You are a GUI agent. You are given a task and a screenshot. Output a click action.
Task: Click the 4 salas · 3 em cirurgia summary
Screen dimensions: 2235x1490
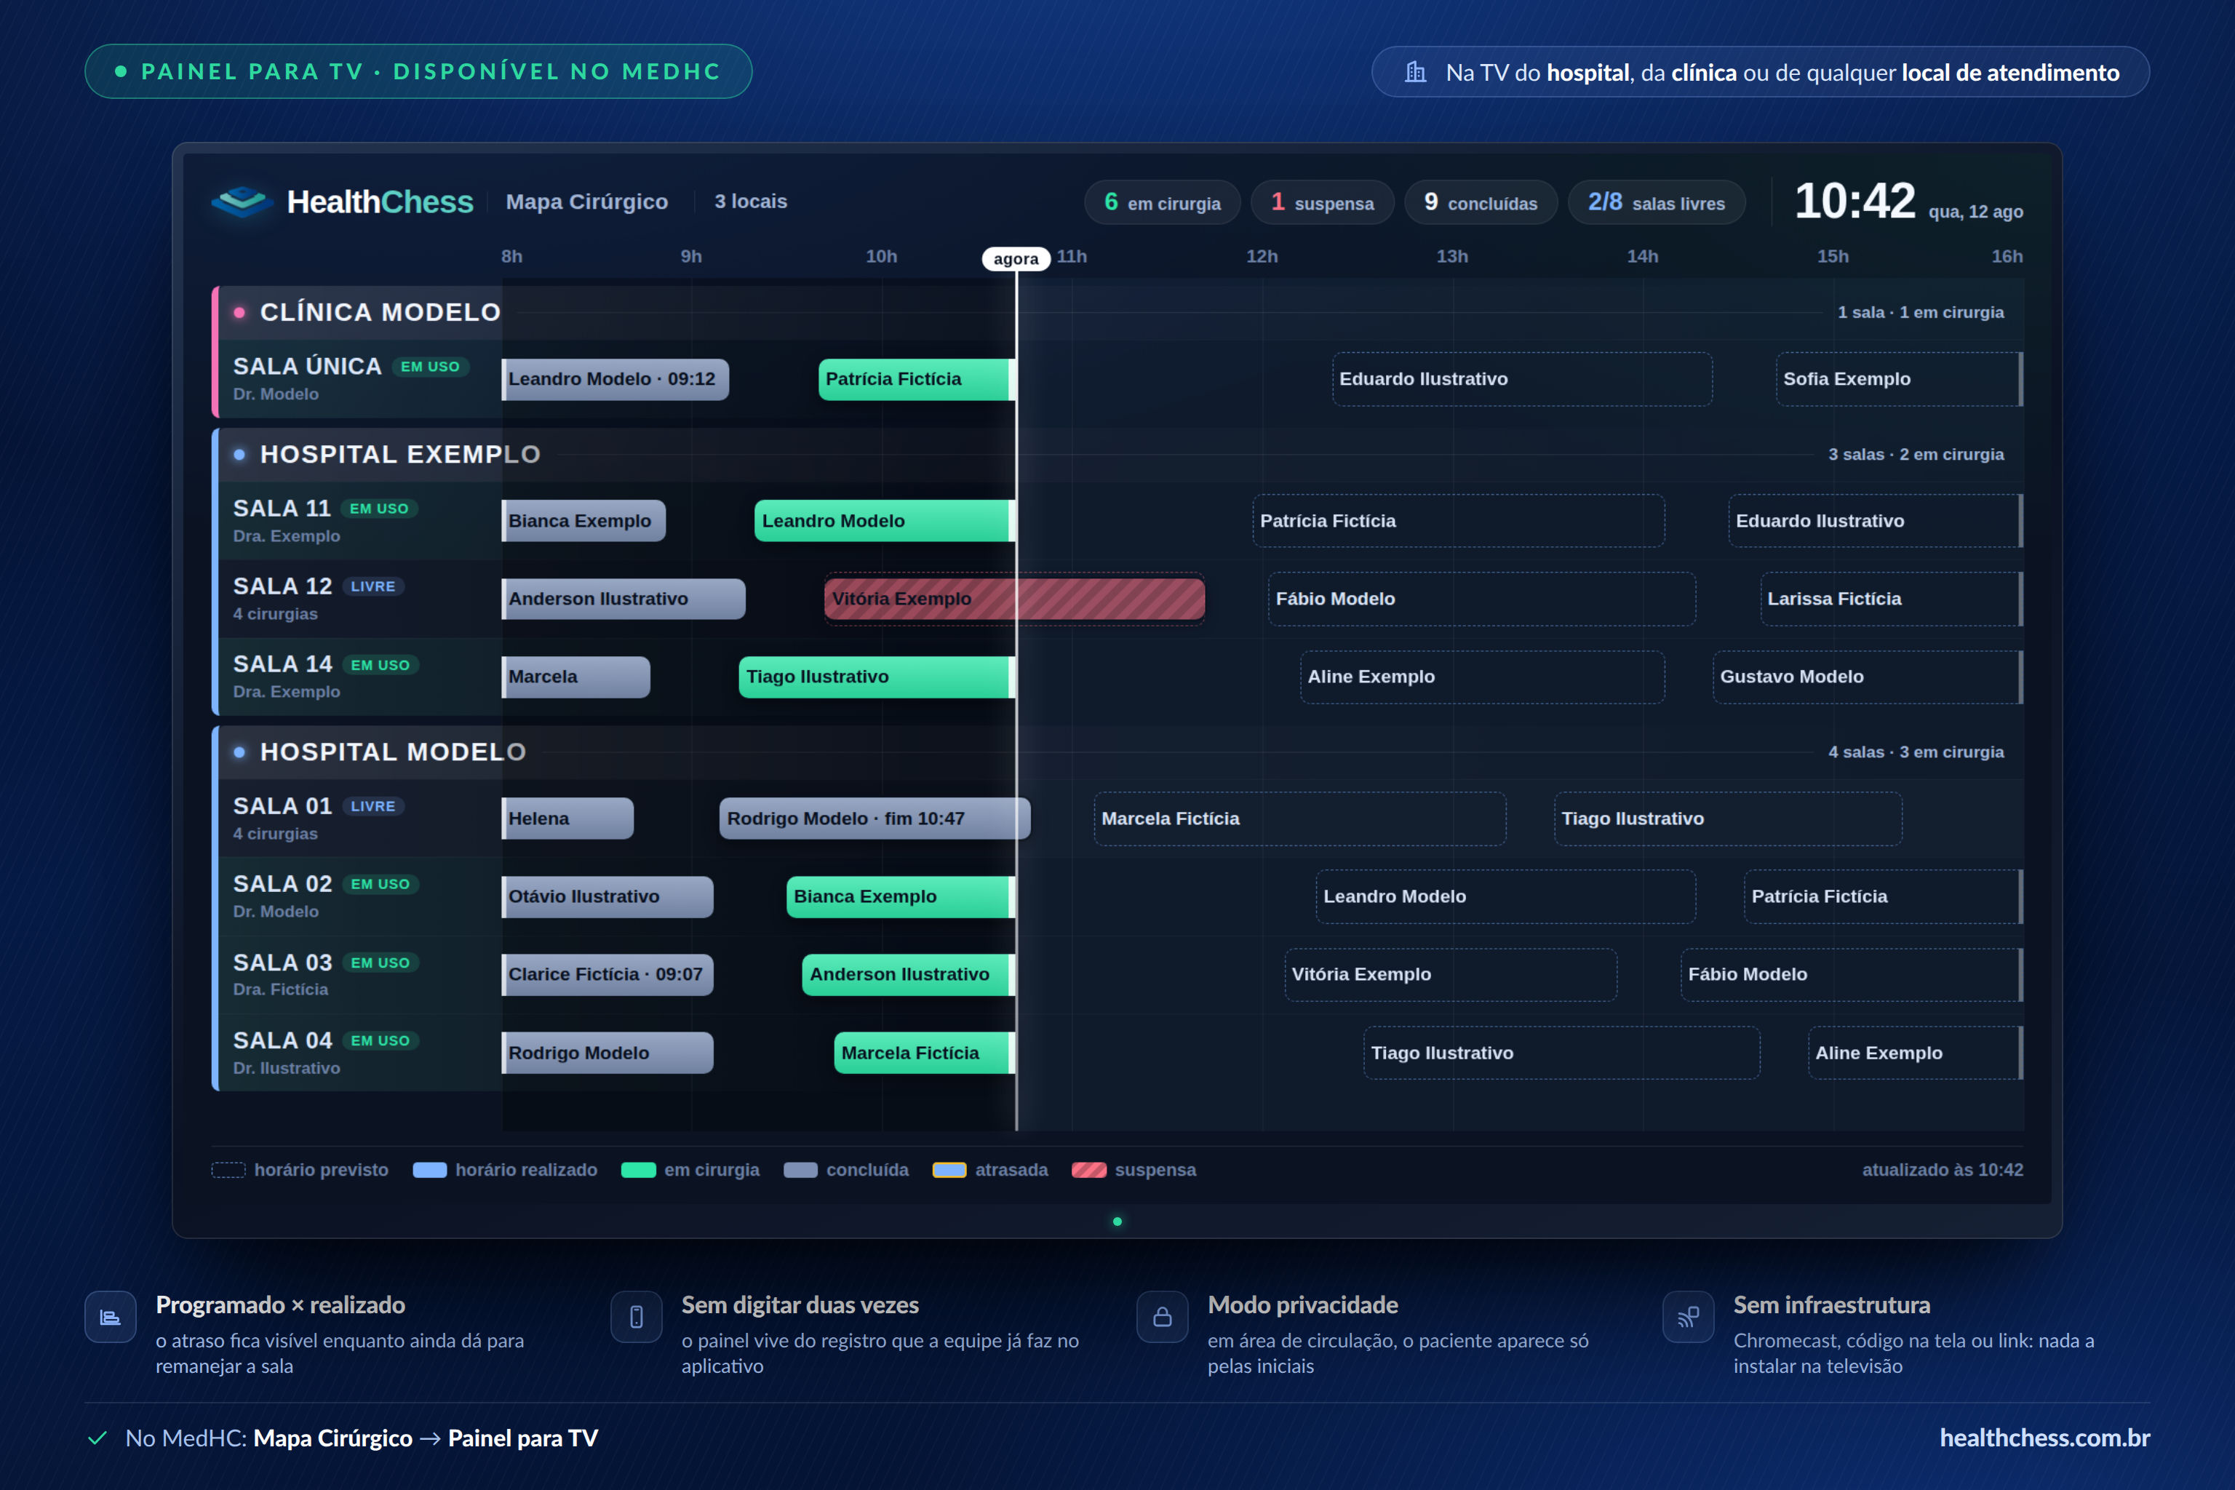tap(1916, 752)
